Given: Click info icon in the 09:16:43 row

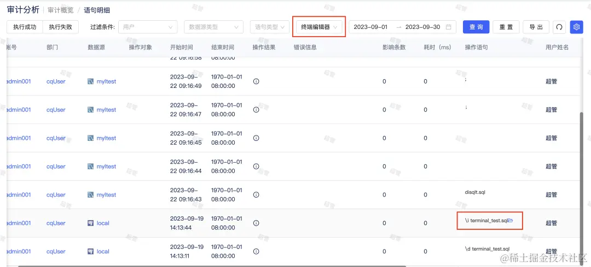Looking at the screenshot, I should pyautogui.click(x=256, y=195).
